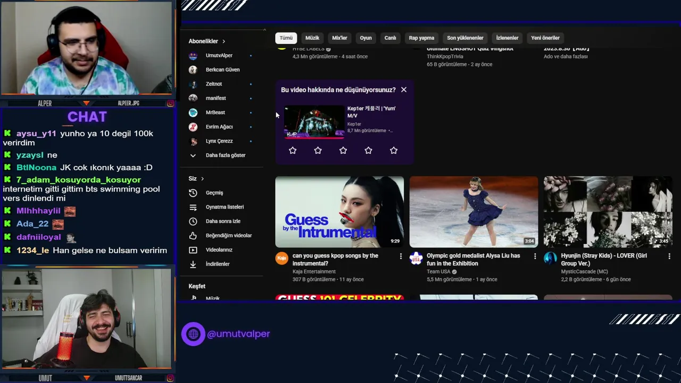The image size is (681, 383).
Task: Click UmutvAlper channel avatar in subscriptions
Action: (193, 55)
